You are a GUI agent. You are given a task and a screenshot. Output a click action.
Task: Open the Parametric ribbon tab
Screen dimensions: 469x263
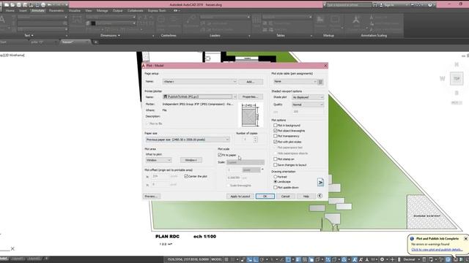[x=56, y=10]
